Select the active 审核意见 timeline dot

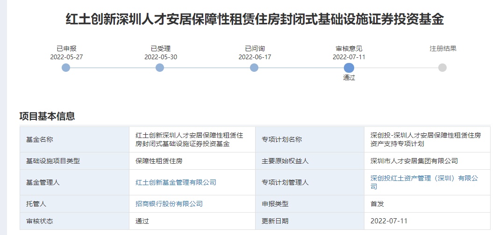pos(349,68)
